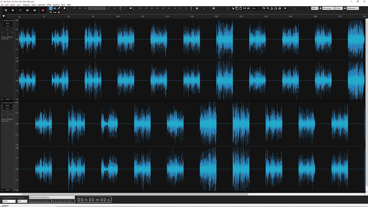Solo the first audio track
Image resolution: width=368 pixels, height=207 pixels.
tap(7, 26)
